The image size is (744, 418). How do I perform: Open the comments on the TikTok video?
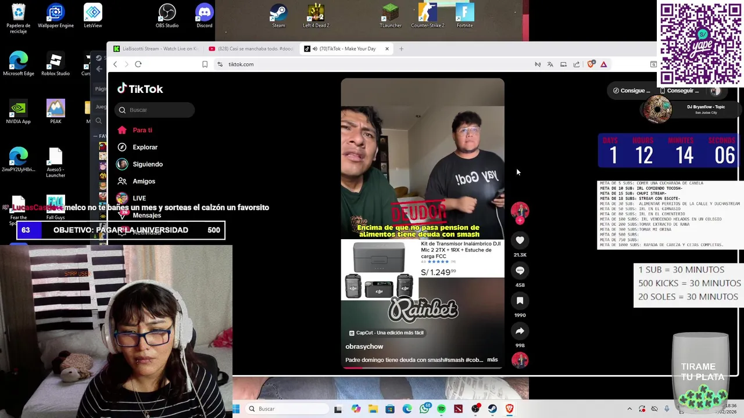[520, 271]
